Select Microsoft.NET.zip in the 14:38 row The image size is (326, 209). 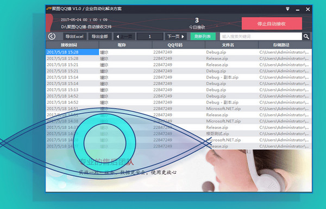pos(223,121)
